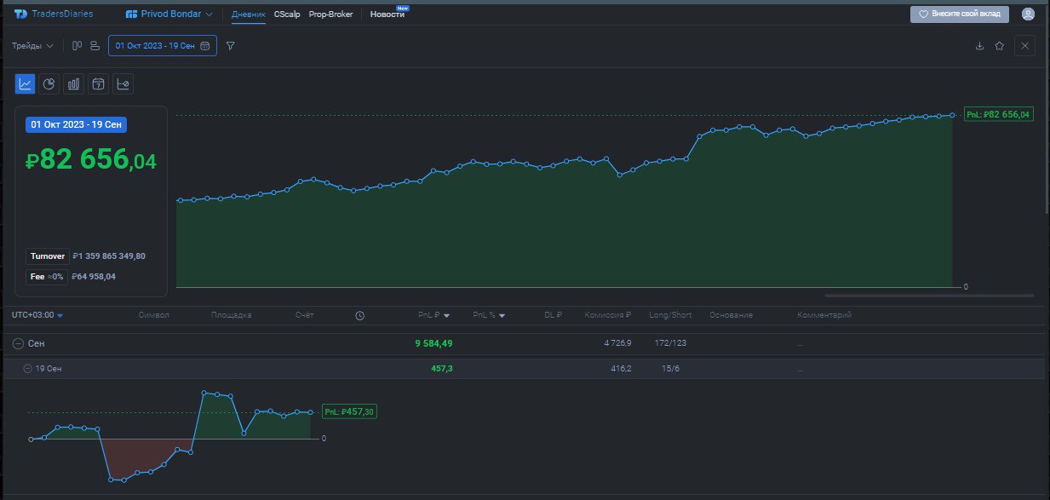This screenshot has width=1050, height=500.
Task: Open the date range picker 01 Окт 2023 - 19 Сен
Action: (163, 46)
